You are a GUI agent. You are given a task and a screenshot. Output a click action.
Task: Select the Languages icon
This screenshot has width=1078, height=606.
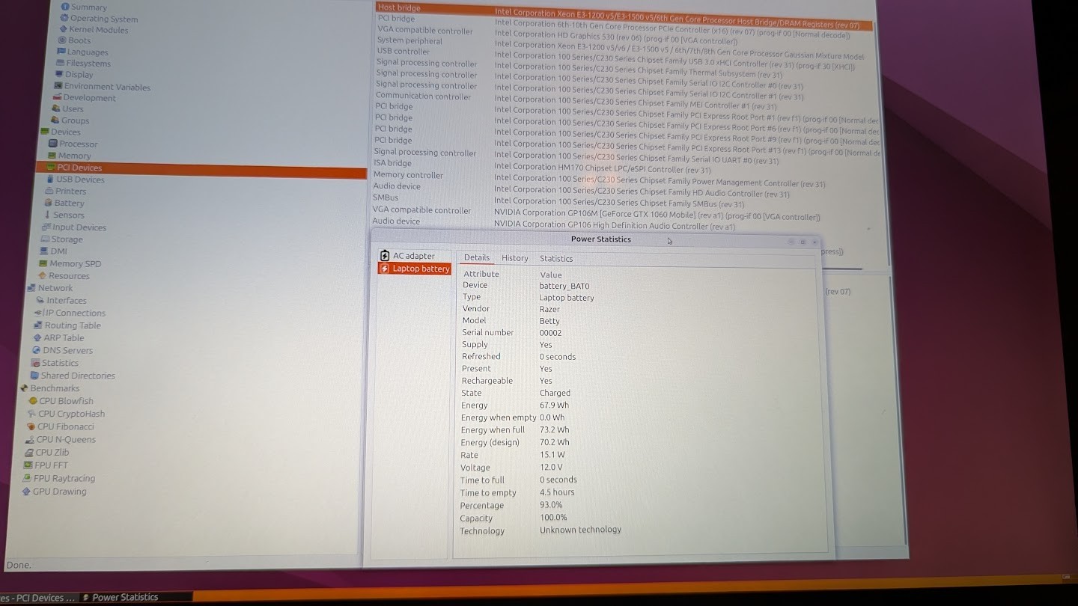point(61,52)
